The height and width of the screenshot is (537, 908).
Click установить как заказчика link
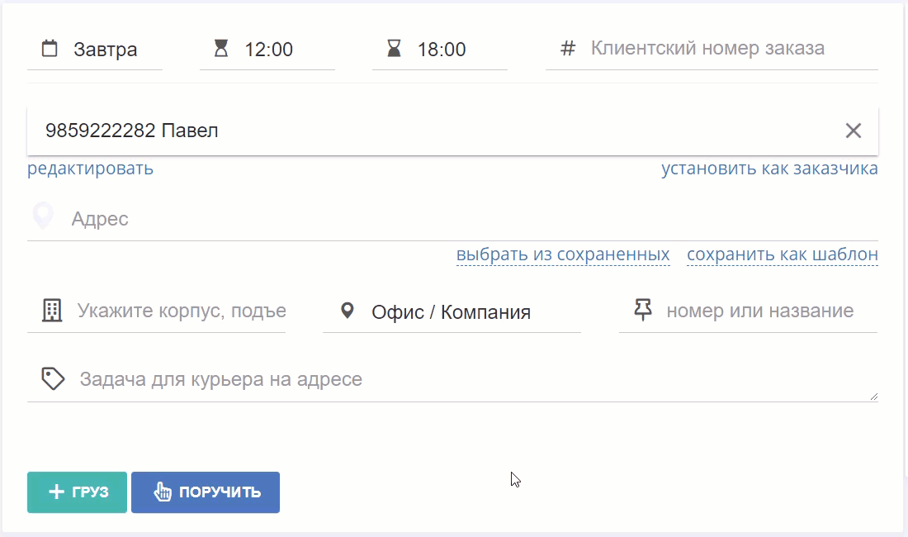[769, 168]
